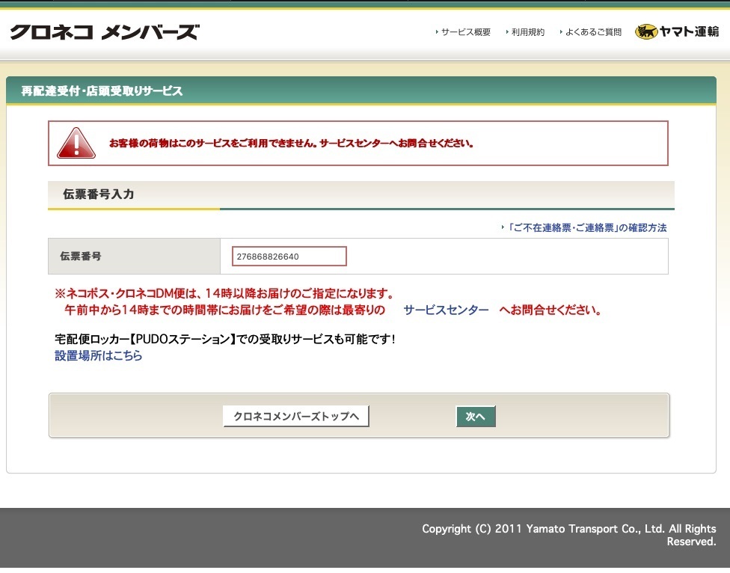This screenshot has height=573, width=730.
Task: Open the 利用規約 link
Action: (x=528, y=32)
